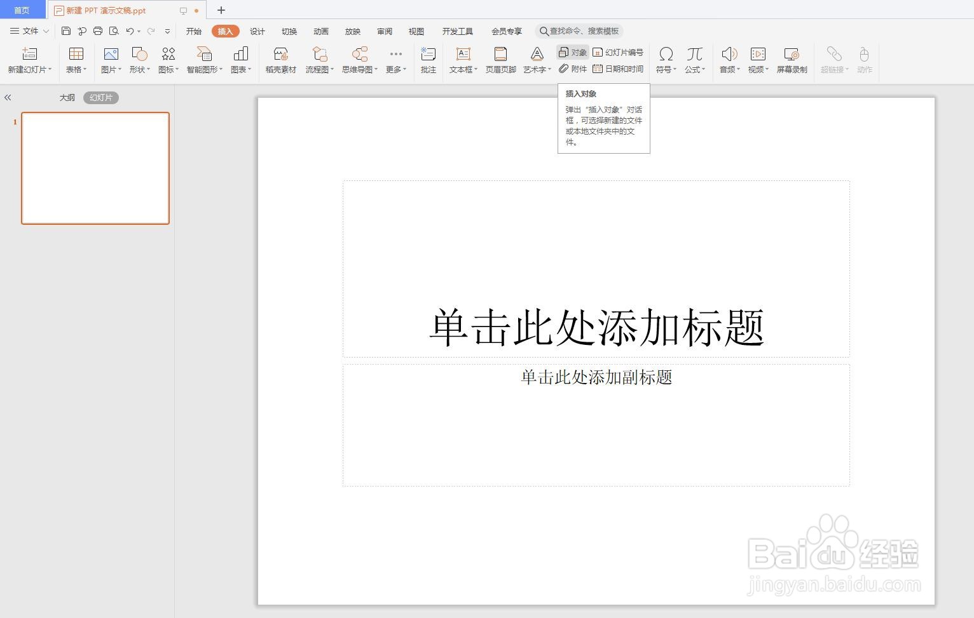
Task: Expand the Video (视频) dropdown arrow
Action: (x=767, y=69)
